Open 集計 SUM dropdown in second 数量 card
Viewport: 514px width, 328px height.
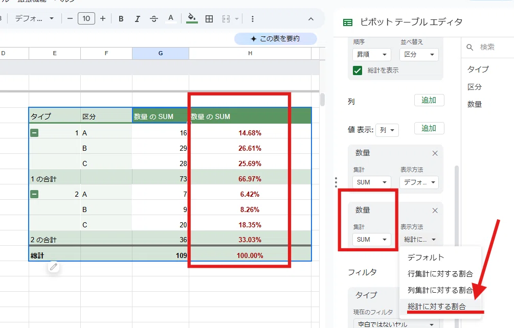pos(372,240)
